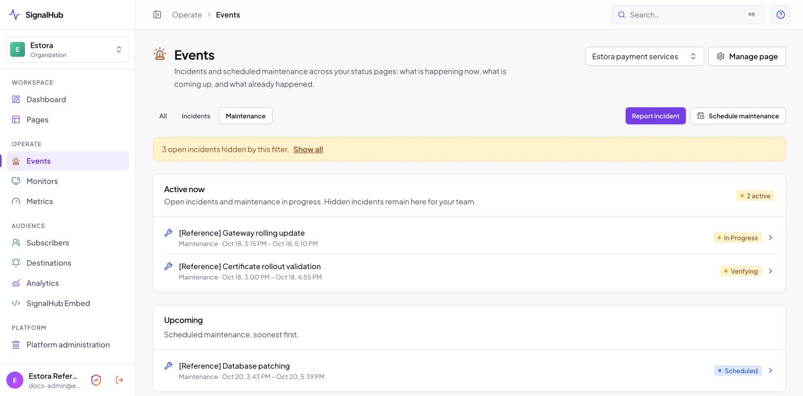Screen dimensions: 803x396
Task: Open the Estora Reference user profile
Action: (44, 380)
